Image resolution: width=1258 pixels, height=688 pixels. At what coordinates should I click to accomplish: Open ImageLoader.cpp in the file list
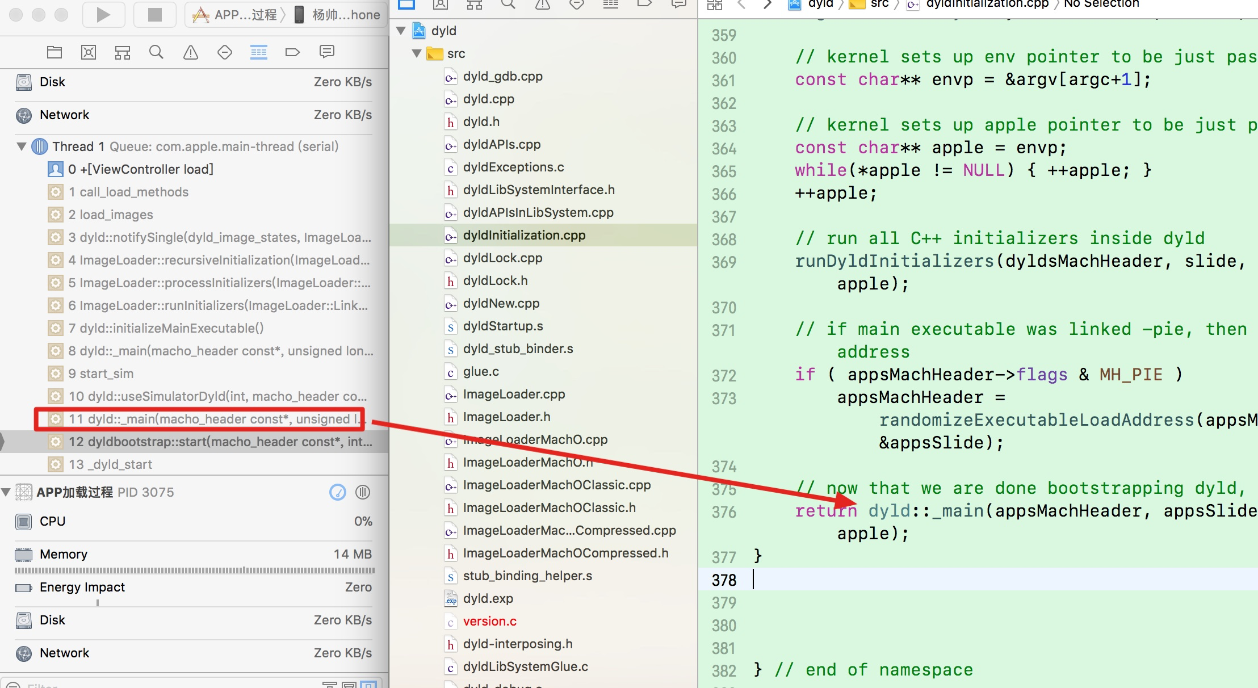click(x=514, y=394)
